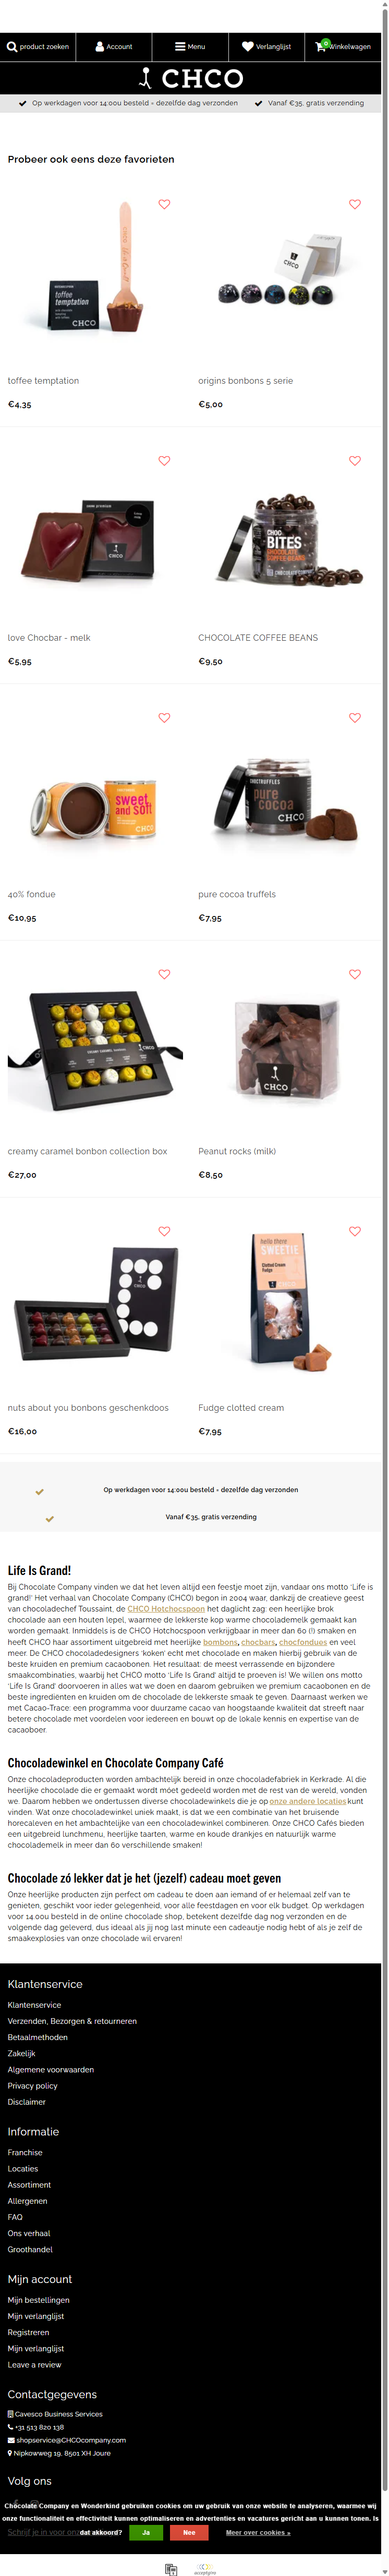
Task: Toggle wishlist heart on CHOCOLATE COFFEE BEANS
Action: click(x=355, y=461)
